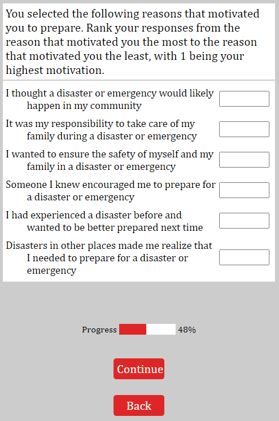Select rank field for responsibility to family

244,129
